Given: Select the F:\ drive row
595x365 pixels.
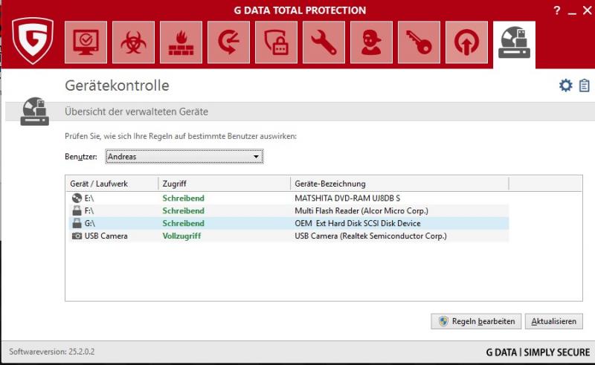Looking at the screenshot, I should [x=289, y=210].
